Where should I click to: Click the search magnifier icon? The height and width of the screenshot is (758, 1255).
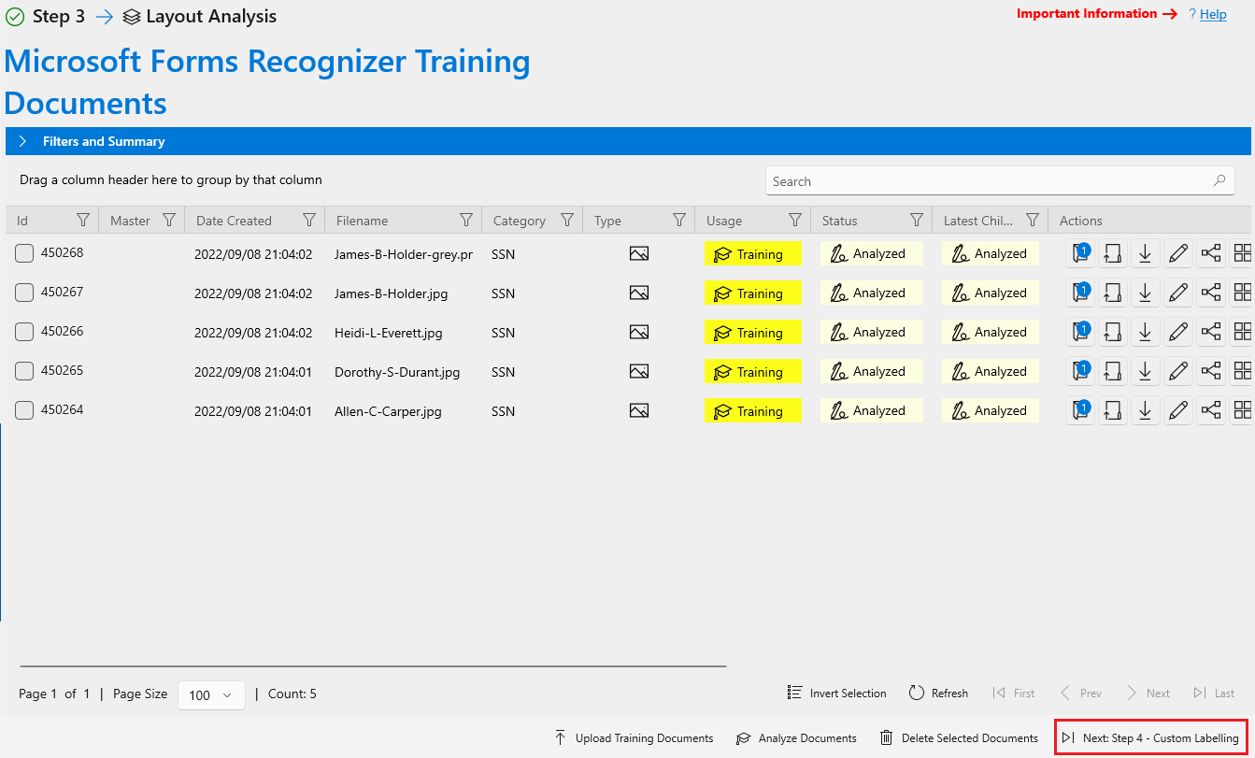(x=1219, y=181)
